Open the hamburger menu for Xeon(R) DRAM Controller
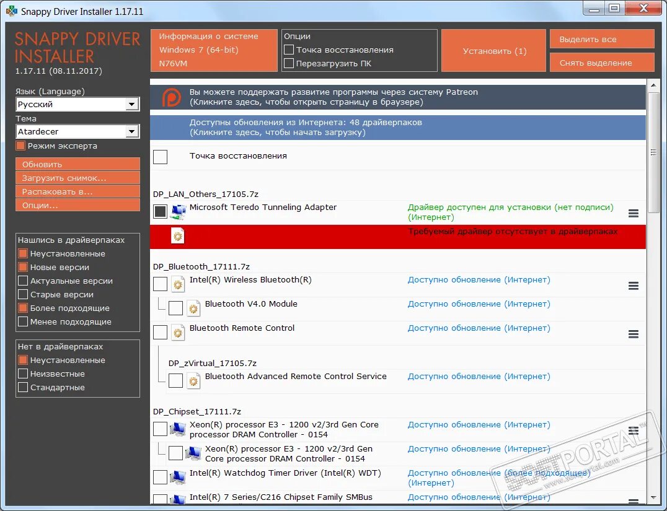 point(634,430)
